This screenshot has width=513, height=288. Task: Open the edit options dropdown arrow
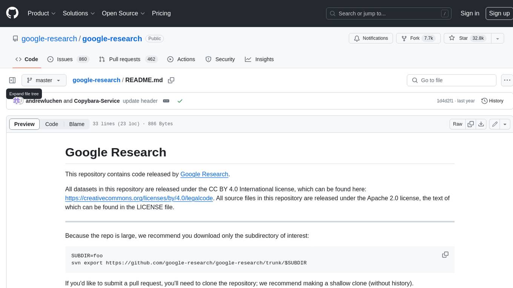[505, 124]
